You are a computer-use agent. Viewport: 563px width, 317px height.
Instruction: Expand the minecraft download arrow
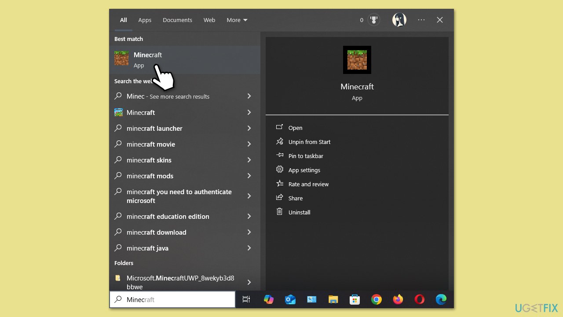[249, 232]
